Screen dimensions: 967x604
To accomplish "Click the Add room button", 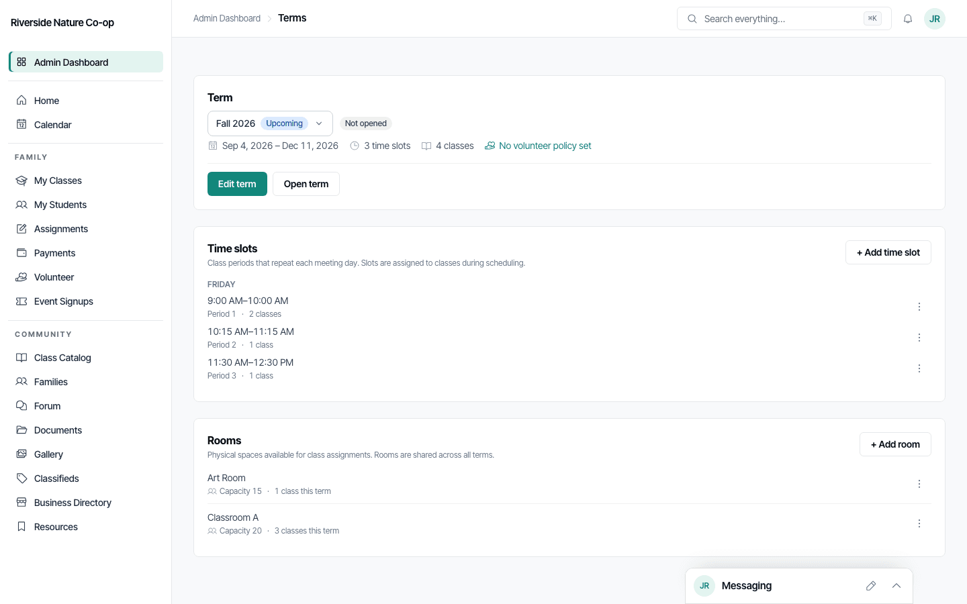I will pos(895,444).
